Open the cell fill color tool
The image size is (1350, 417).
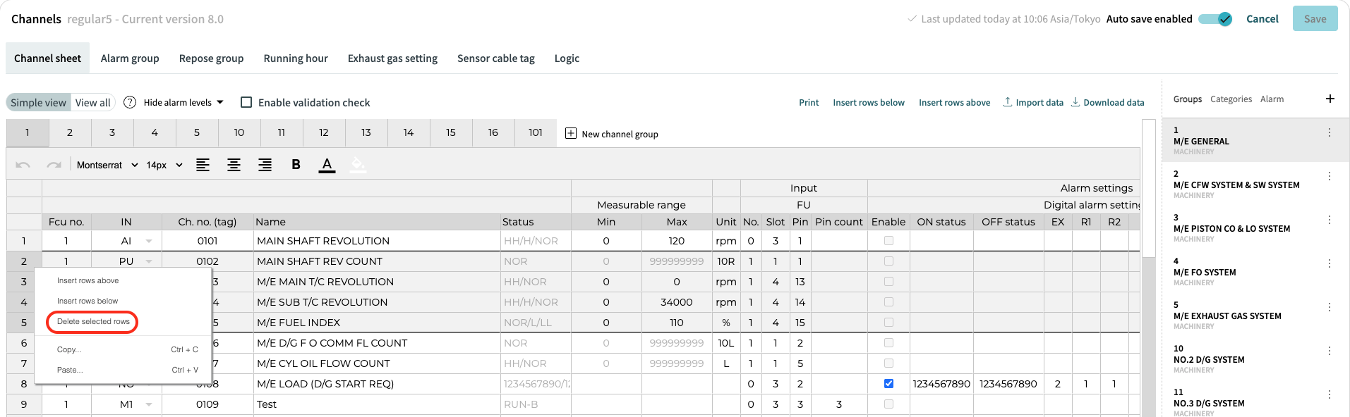click(x=358, y=165)
